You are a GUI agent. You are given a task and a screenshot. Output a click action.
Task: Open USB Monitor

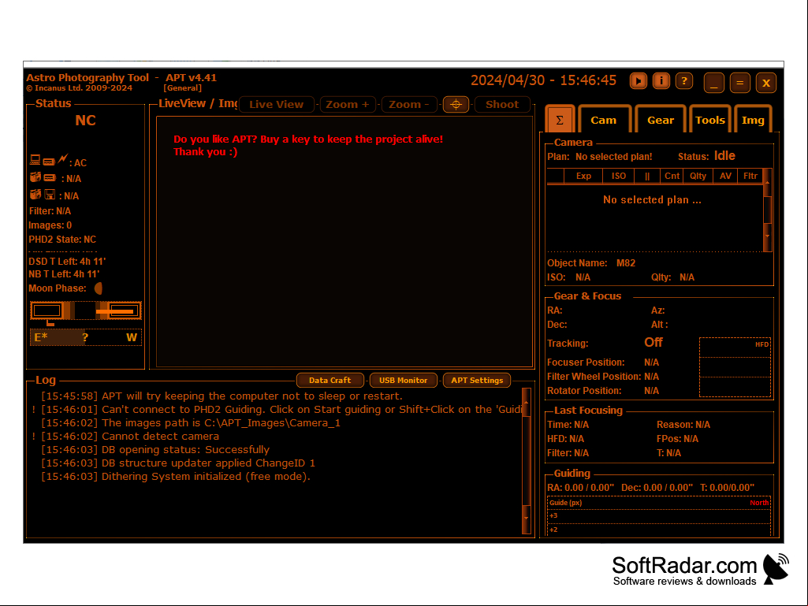[x=403, y=381]
